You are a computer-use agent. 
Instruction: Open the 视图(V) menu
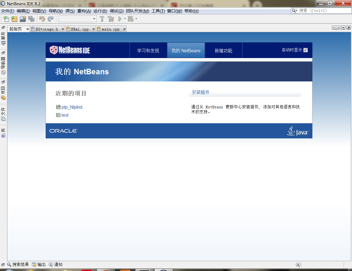click(39, 11)
